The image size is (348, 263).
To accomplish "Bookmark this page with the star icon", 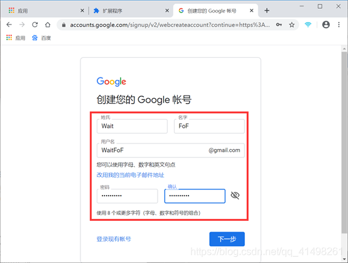I will pyautogui.click(x=292, y=25).
